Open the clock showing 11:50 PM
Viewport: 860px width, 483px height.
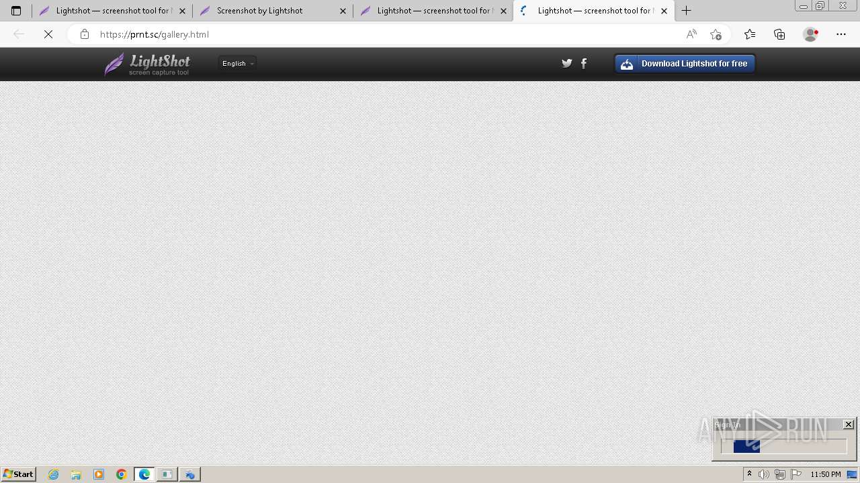click(x=826, y=474)
